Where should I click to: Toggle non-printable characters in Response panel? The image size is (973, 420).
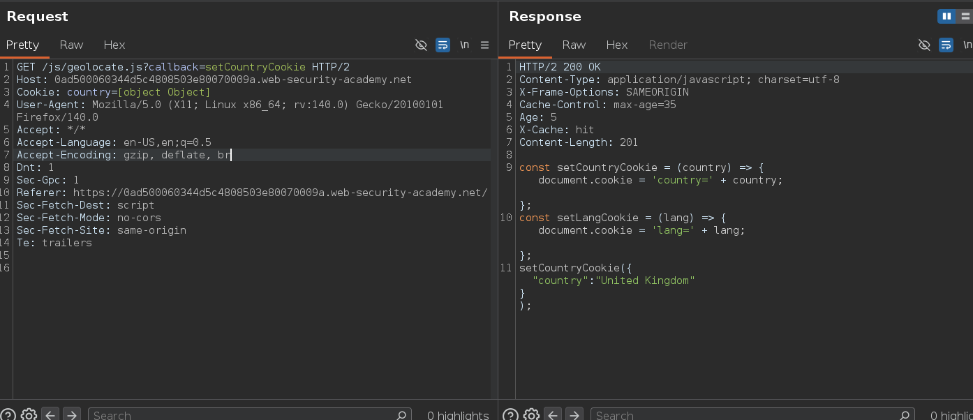[x=924, y=45]
